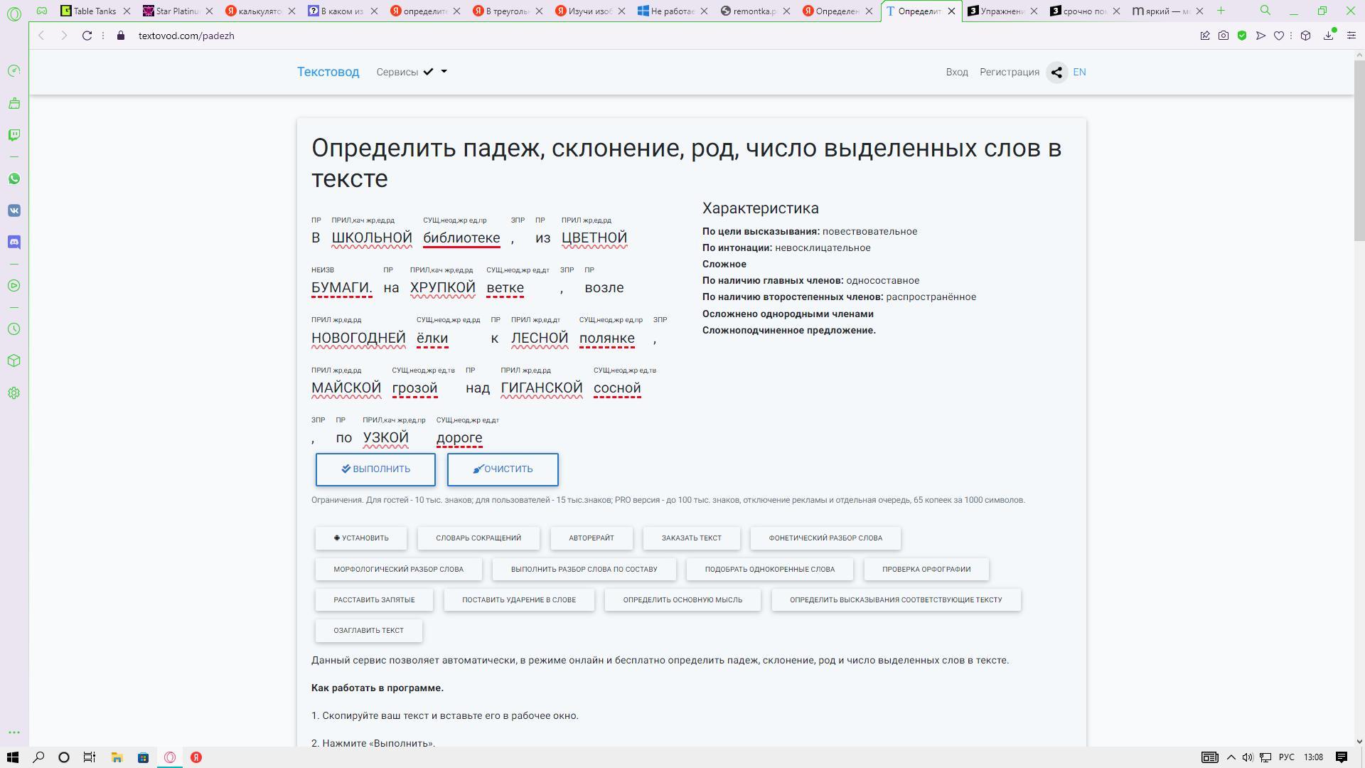The width and height of the screenshot is (1365, 768).
Task: Click the share icon next to Регистрация
Action: click(x=1057, y=73)
